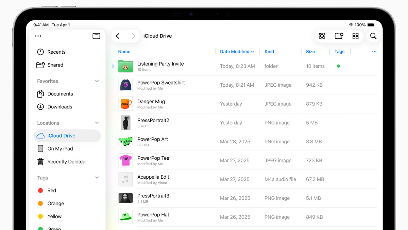Click the column options ellipsis
The image size is (408, 230).
pyautogui.click(x=374, y=52)
